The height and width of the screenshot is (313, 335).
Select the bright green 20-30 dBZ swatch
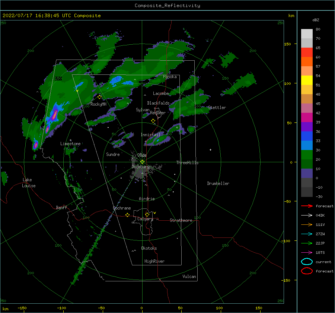point(307,155)
